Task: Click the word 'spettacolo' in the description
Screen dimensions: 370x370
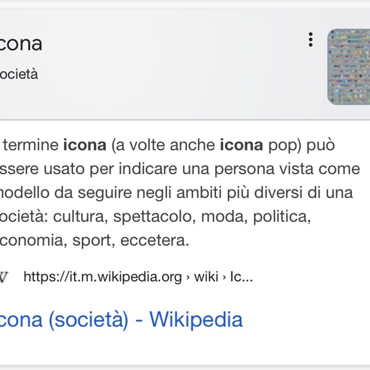Action: tap(153, 217)
